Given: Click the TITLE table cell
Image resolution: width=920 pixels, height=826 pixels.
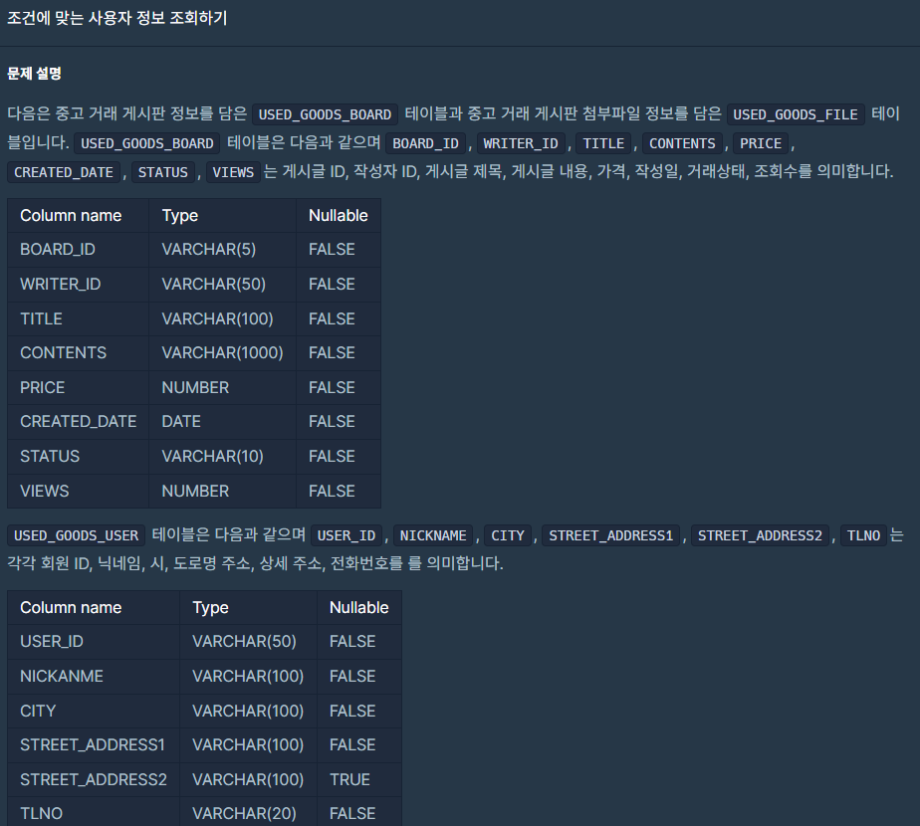Looking at the screenshot, I should 78,319.
